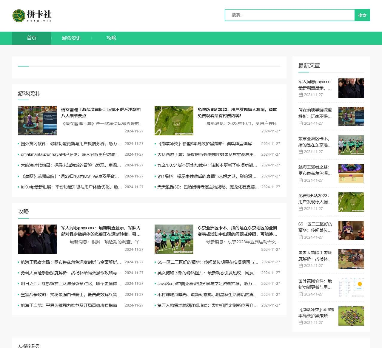
Task: Click sidebar chart thumbnail for 国外黄冈软件
Action: (x=351, y=287)
